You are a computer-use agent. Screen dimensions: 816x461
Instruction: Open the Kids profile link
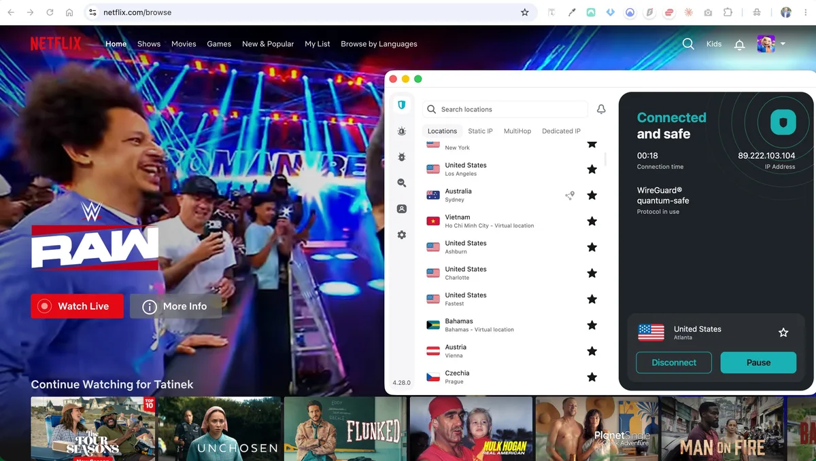pyautogui.click(x=714, y=44)
